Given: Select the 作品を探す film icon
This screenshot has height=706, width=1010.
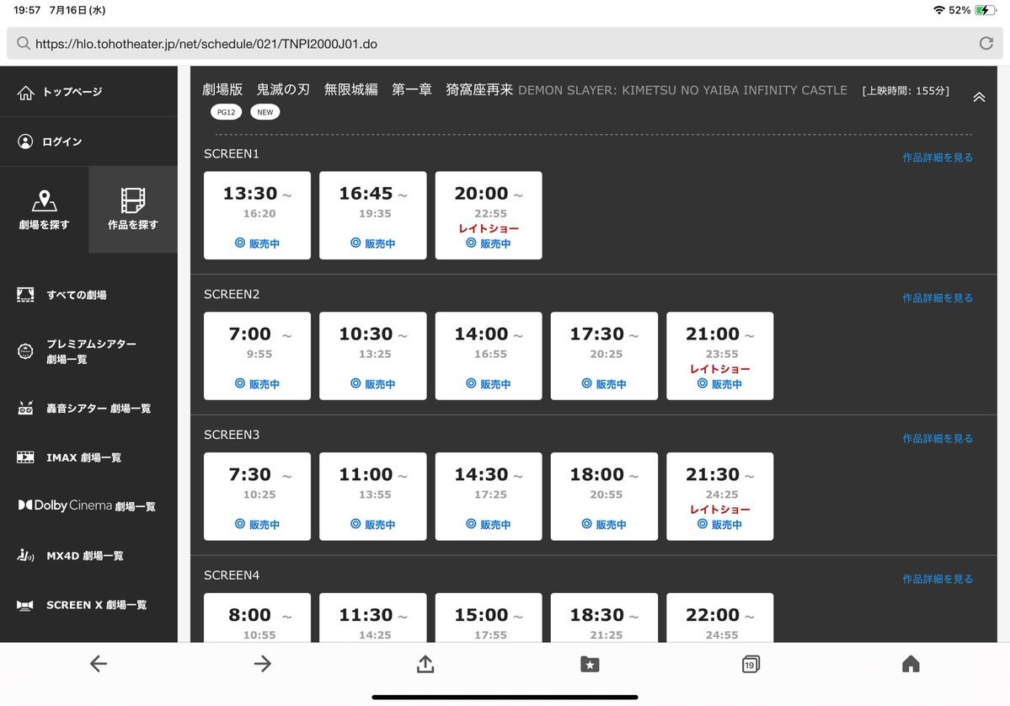Looking at the screenshot, I should pos(133,201).
